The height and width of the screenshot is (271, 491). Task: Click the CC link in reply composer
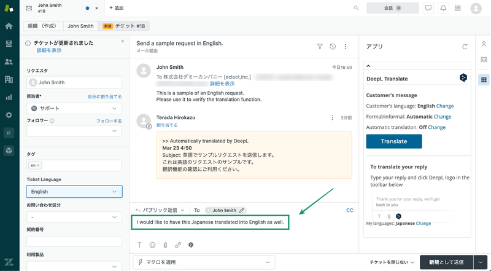pos(350,210)
